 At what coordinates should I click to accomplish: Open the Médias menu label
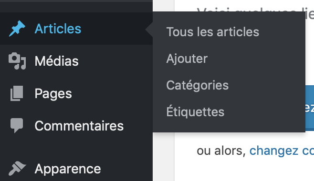tap(56, 61)
